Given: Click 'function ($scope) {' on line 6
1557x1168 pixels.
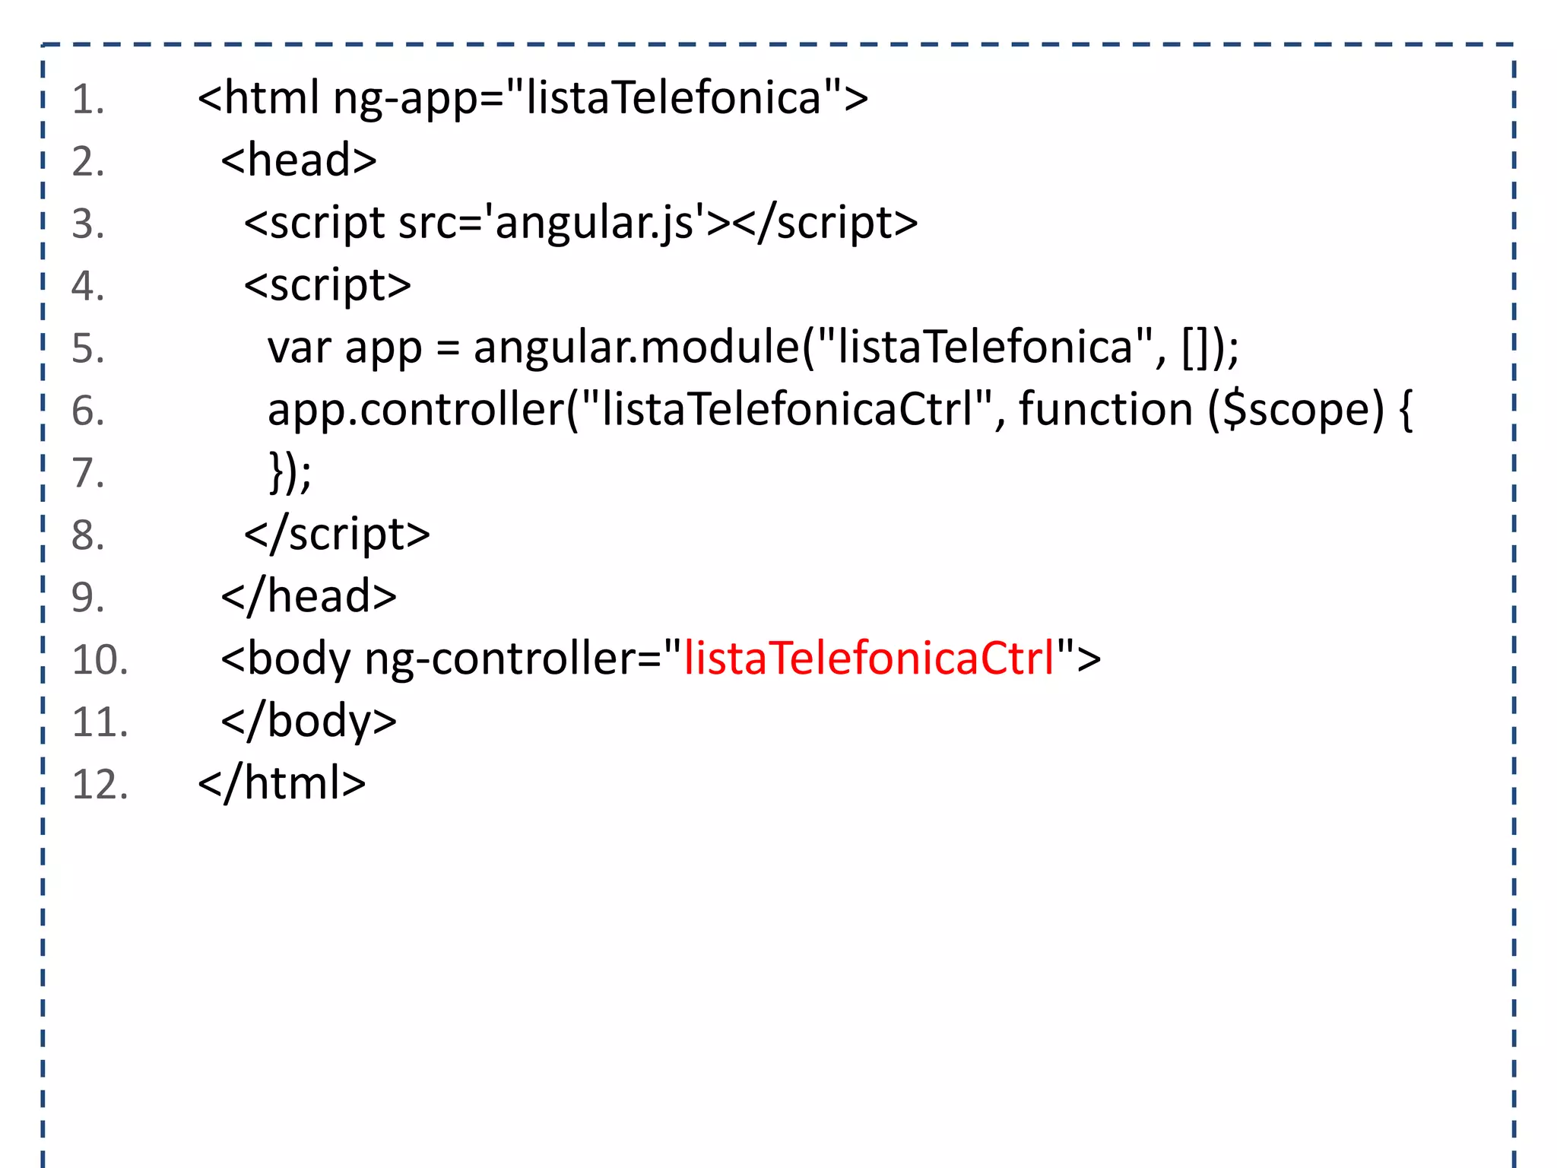Looking at the screenshot, I should [x=1216, y=410].
